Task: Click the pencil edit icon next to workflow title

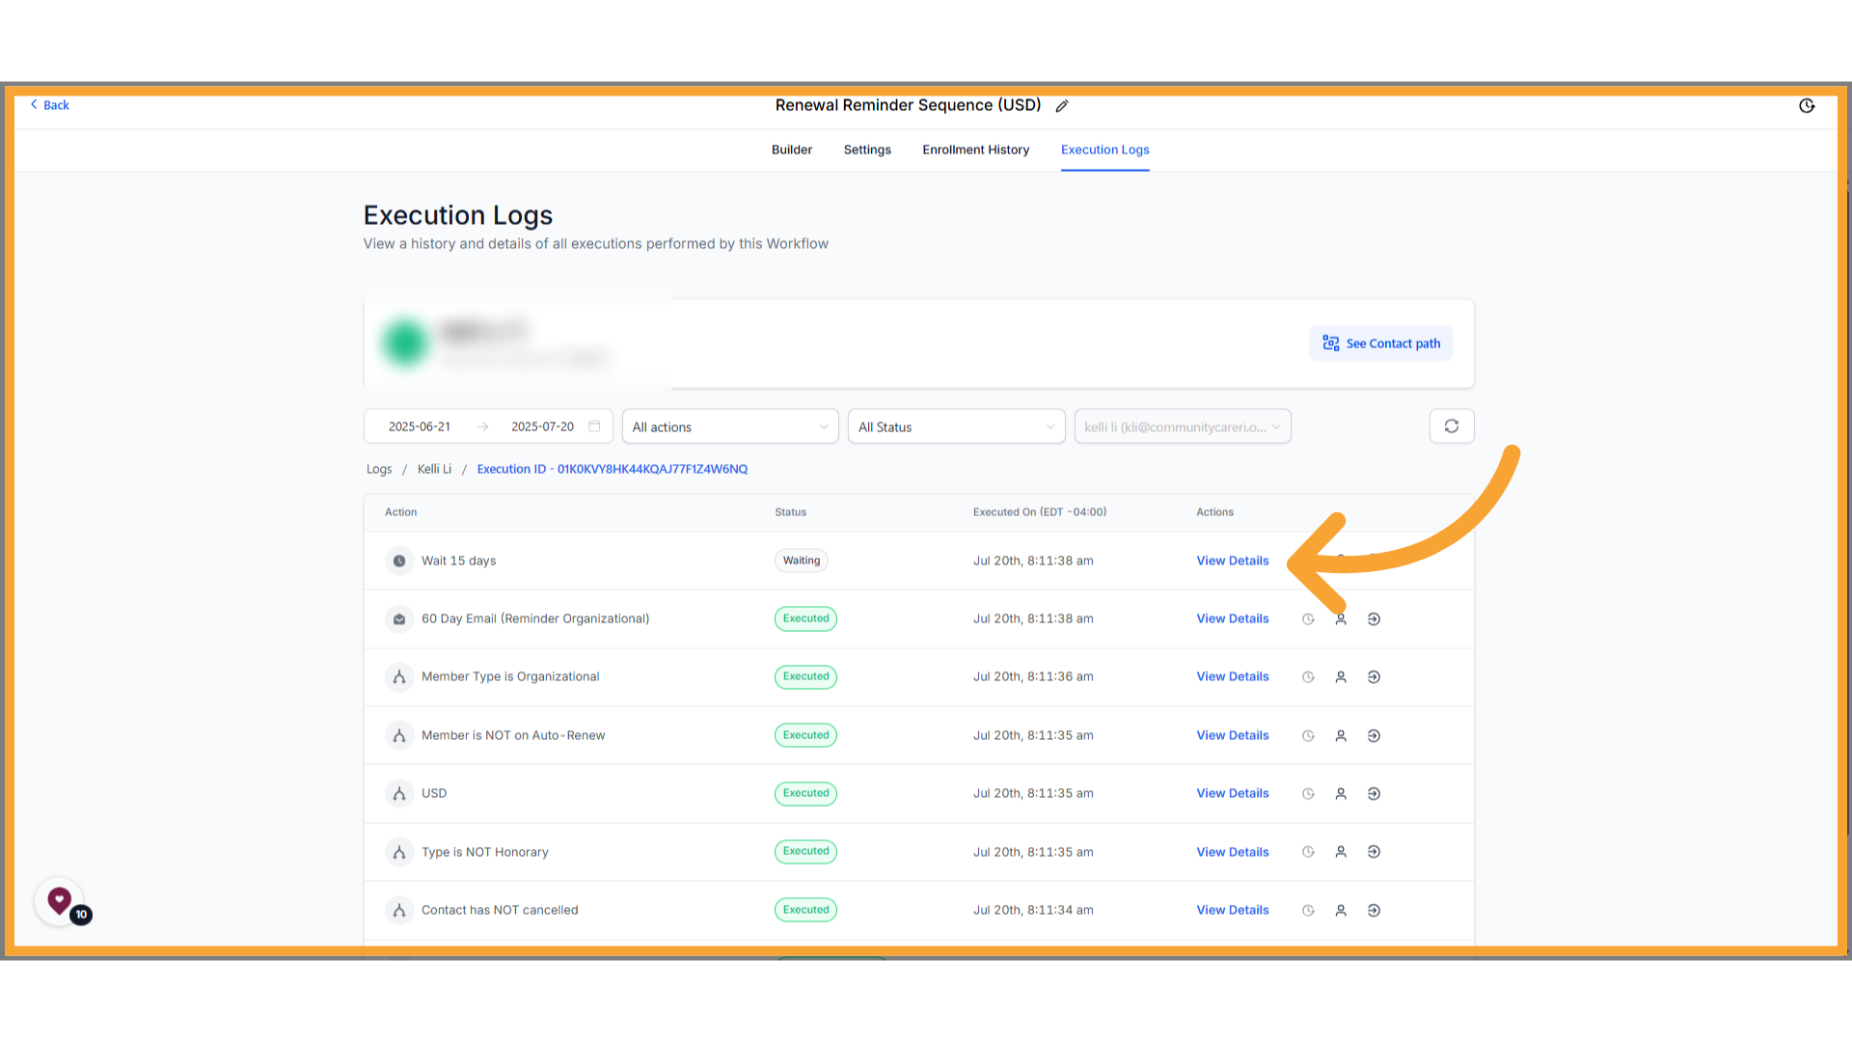Action: pyautogui.click(x=1062, y=106)
